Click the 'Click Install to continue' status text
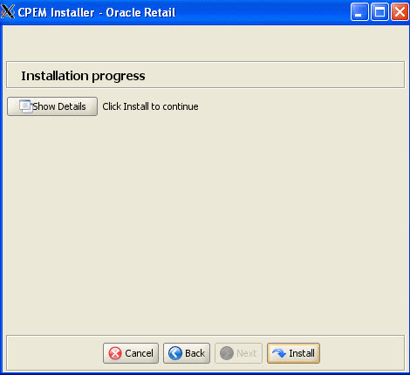The height and width of the screenshot is (375, 410). 150,106
